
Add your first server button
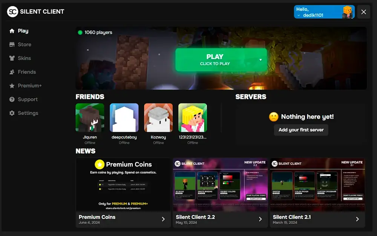coord(301,130)
